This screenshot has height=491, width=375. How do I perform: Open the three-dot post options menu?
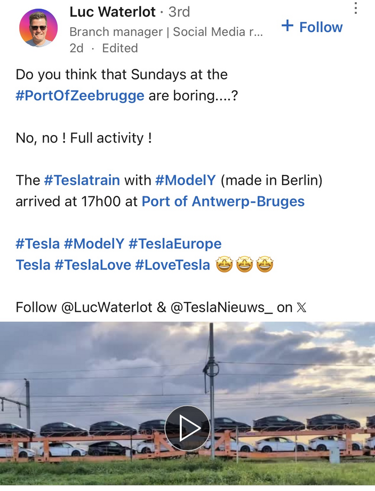pyautogui.click(x=355, y=8)
